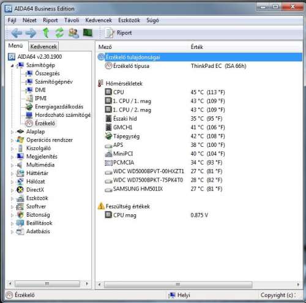This screenshot has height=303, width=306.
Task: Select the GMCH1 temperature row
Action: coord(200,127)
